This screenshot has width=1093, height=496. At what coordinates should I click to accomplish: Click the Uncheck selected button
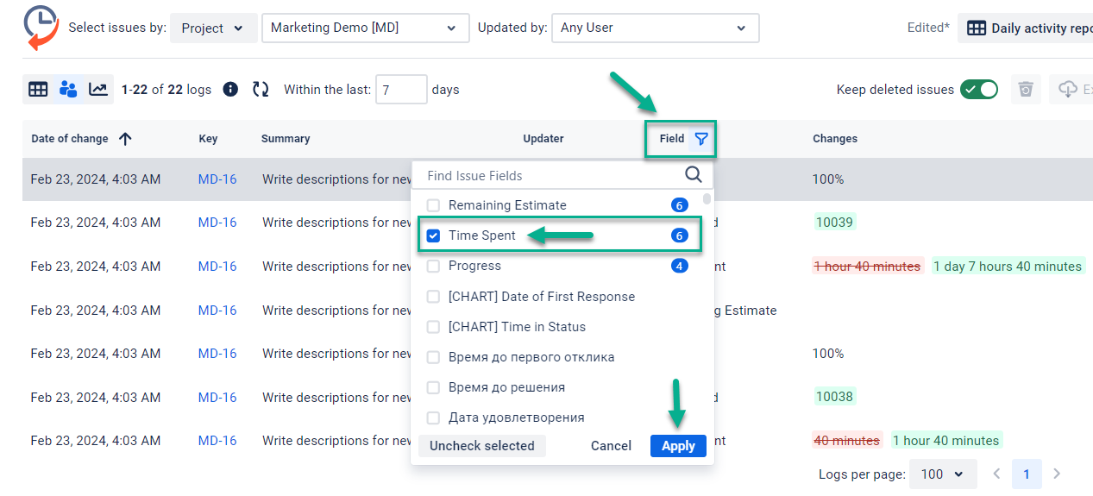pos(481,446)
